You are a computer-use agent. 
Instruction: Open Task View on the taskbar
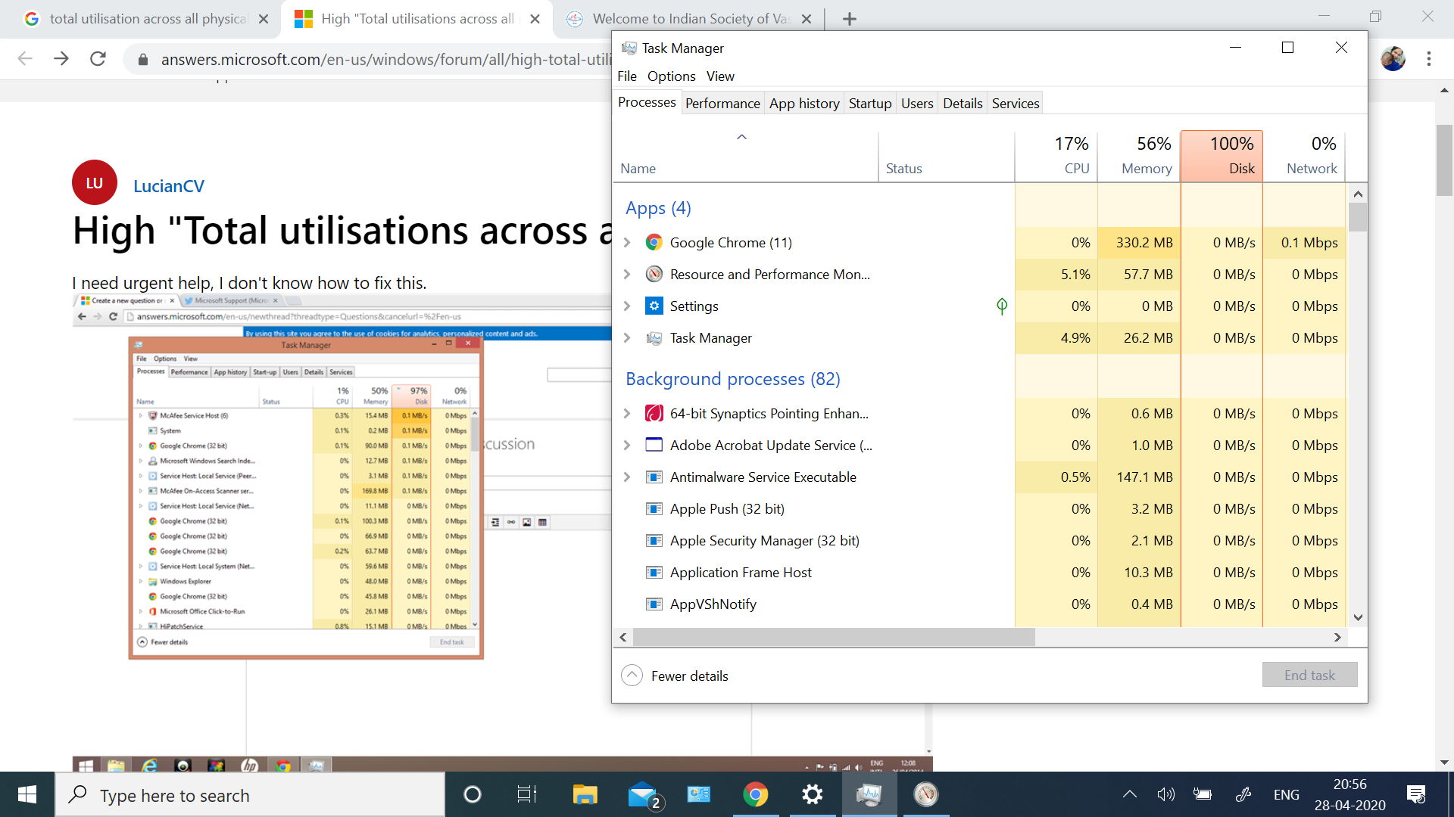526,794
